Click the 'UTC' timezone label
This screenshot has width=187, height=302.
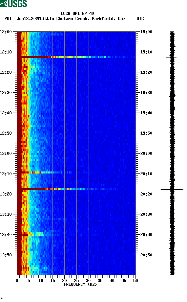[140, 19]
